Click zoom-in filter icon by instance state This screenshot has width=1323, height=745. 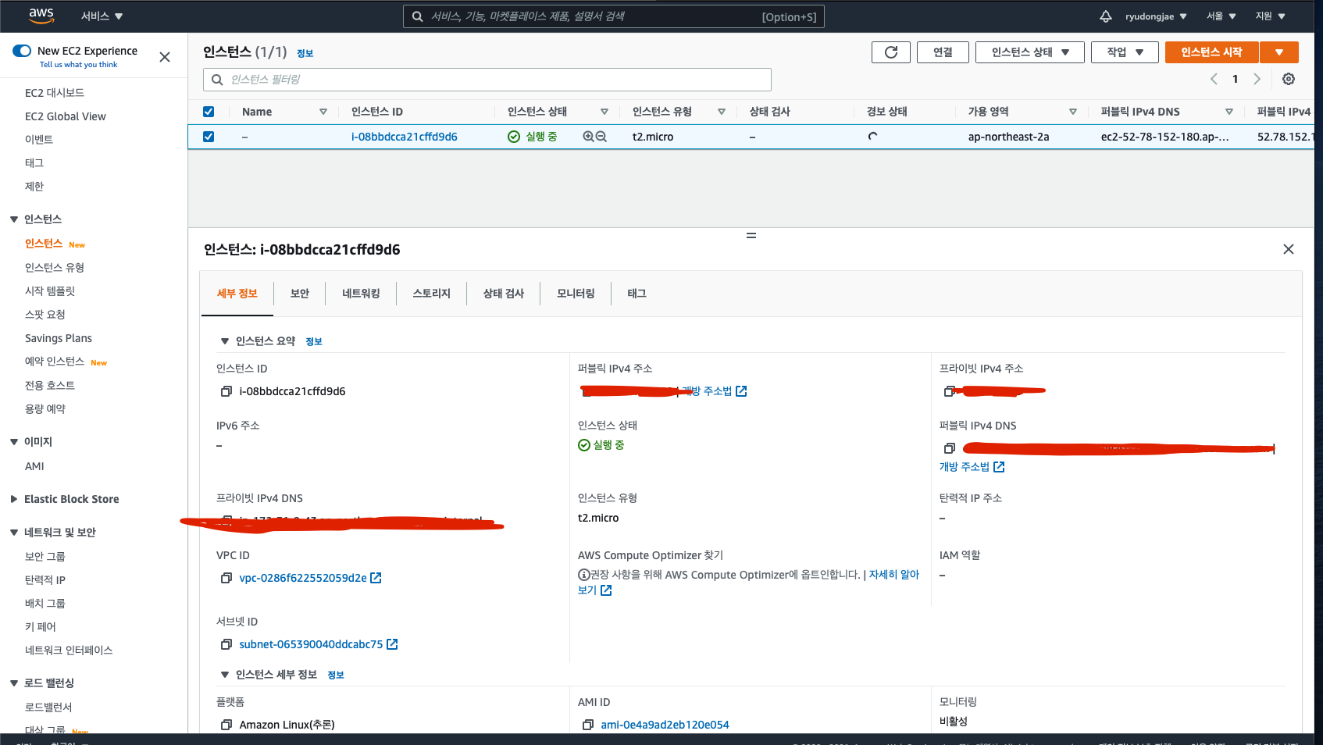(x=589, y=137)
